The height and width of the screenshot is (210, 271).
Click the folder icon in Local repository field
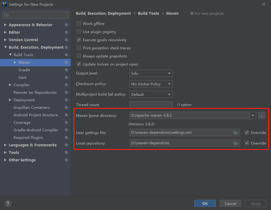[x=236, y=143]
